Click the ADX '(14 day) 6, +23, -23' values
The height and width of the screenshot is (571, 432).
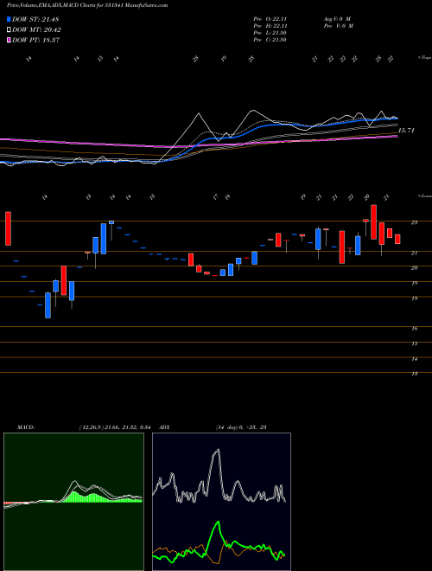(241, 427)
